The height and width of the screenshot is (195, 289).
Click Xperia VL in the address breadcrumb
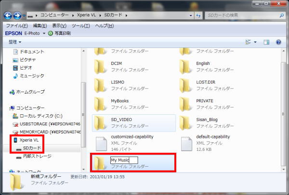(86, 15)
